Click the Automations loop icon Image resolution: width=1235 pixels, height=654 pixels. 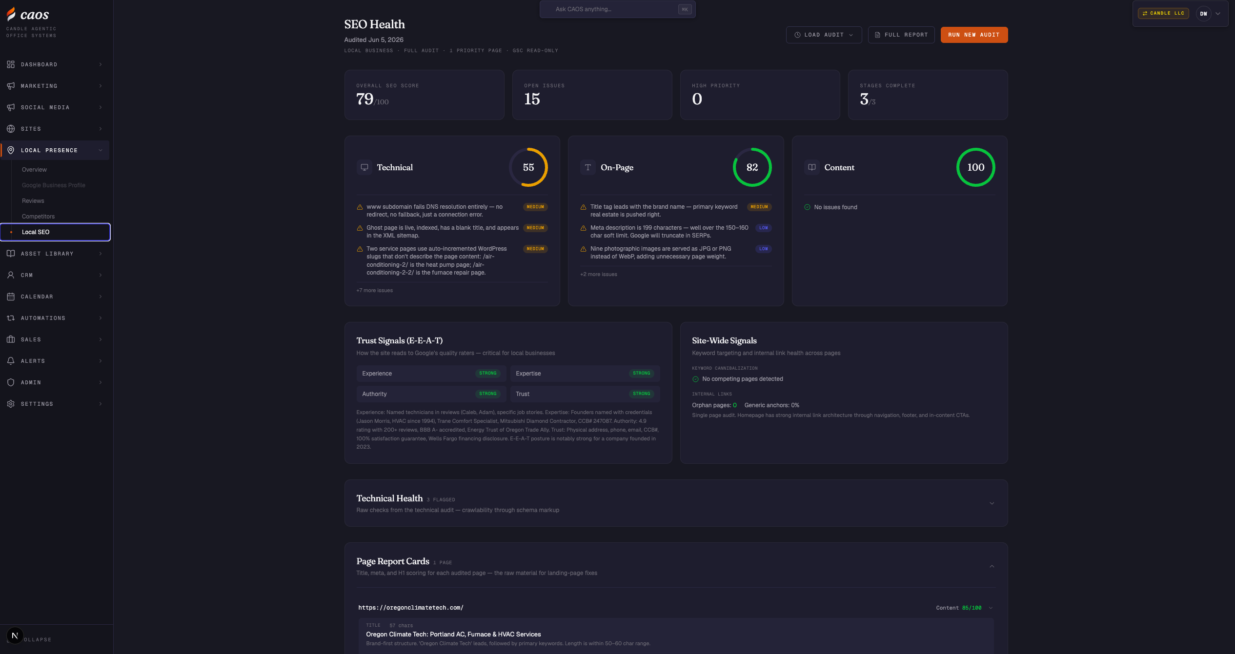(11, 318)
